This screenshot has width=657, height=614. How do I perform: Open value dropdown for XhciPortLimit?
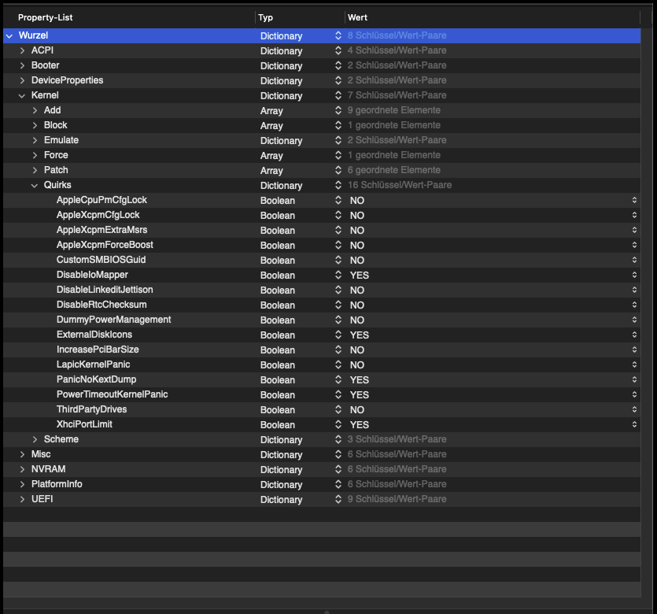click(x=634, y=425)
